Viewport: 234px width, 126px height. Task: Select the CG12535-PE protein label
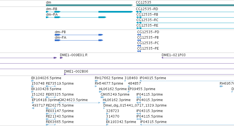pyautogui.click(x=148, y=48)
